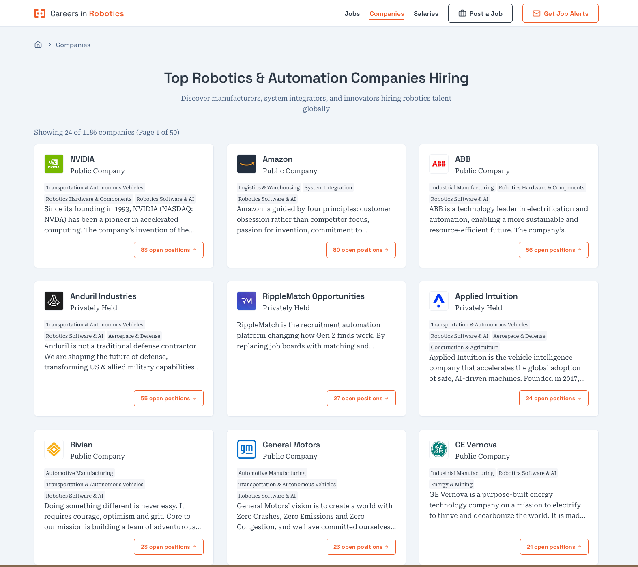Click the Careers in Robotics logo icon
Image resolution: width=638 pixels, height=567 pixels.
click(x=40, y=13)
